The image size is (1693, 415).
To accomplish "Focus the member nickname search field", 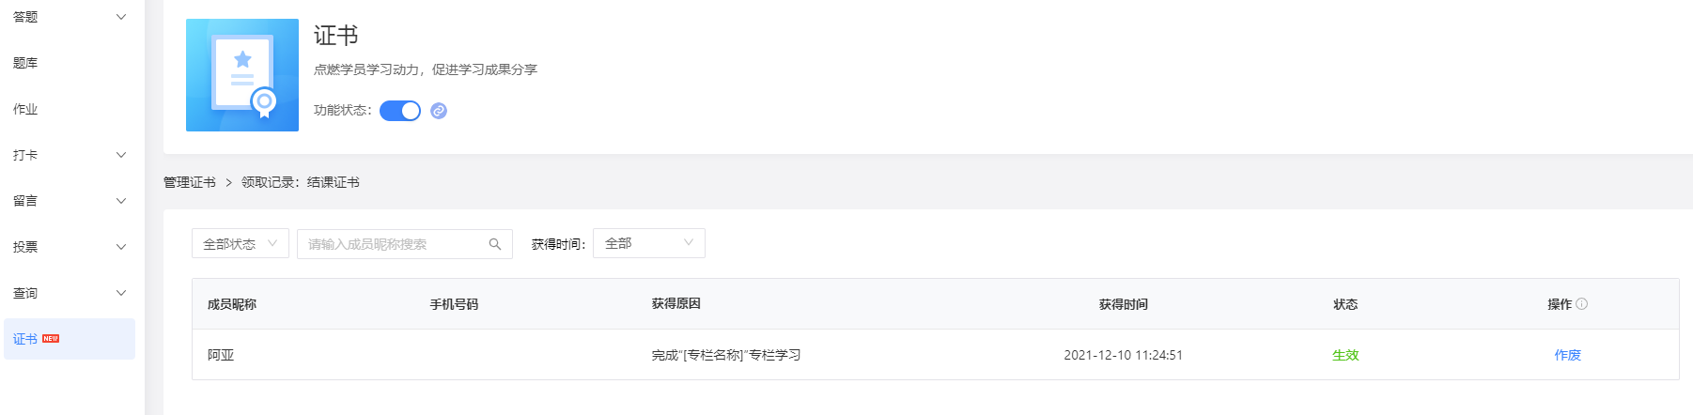I will [405, 244].
